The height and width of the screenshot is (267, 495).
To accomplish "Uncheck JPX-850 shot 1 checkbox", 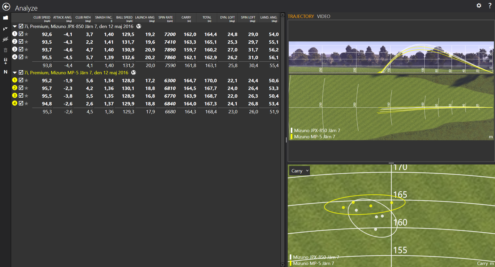I will 21,34.
